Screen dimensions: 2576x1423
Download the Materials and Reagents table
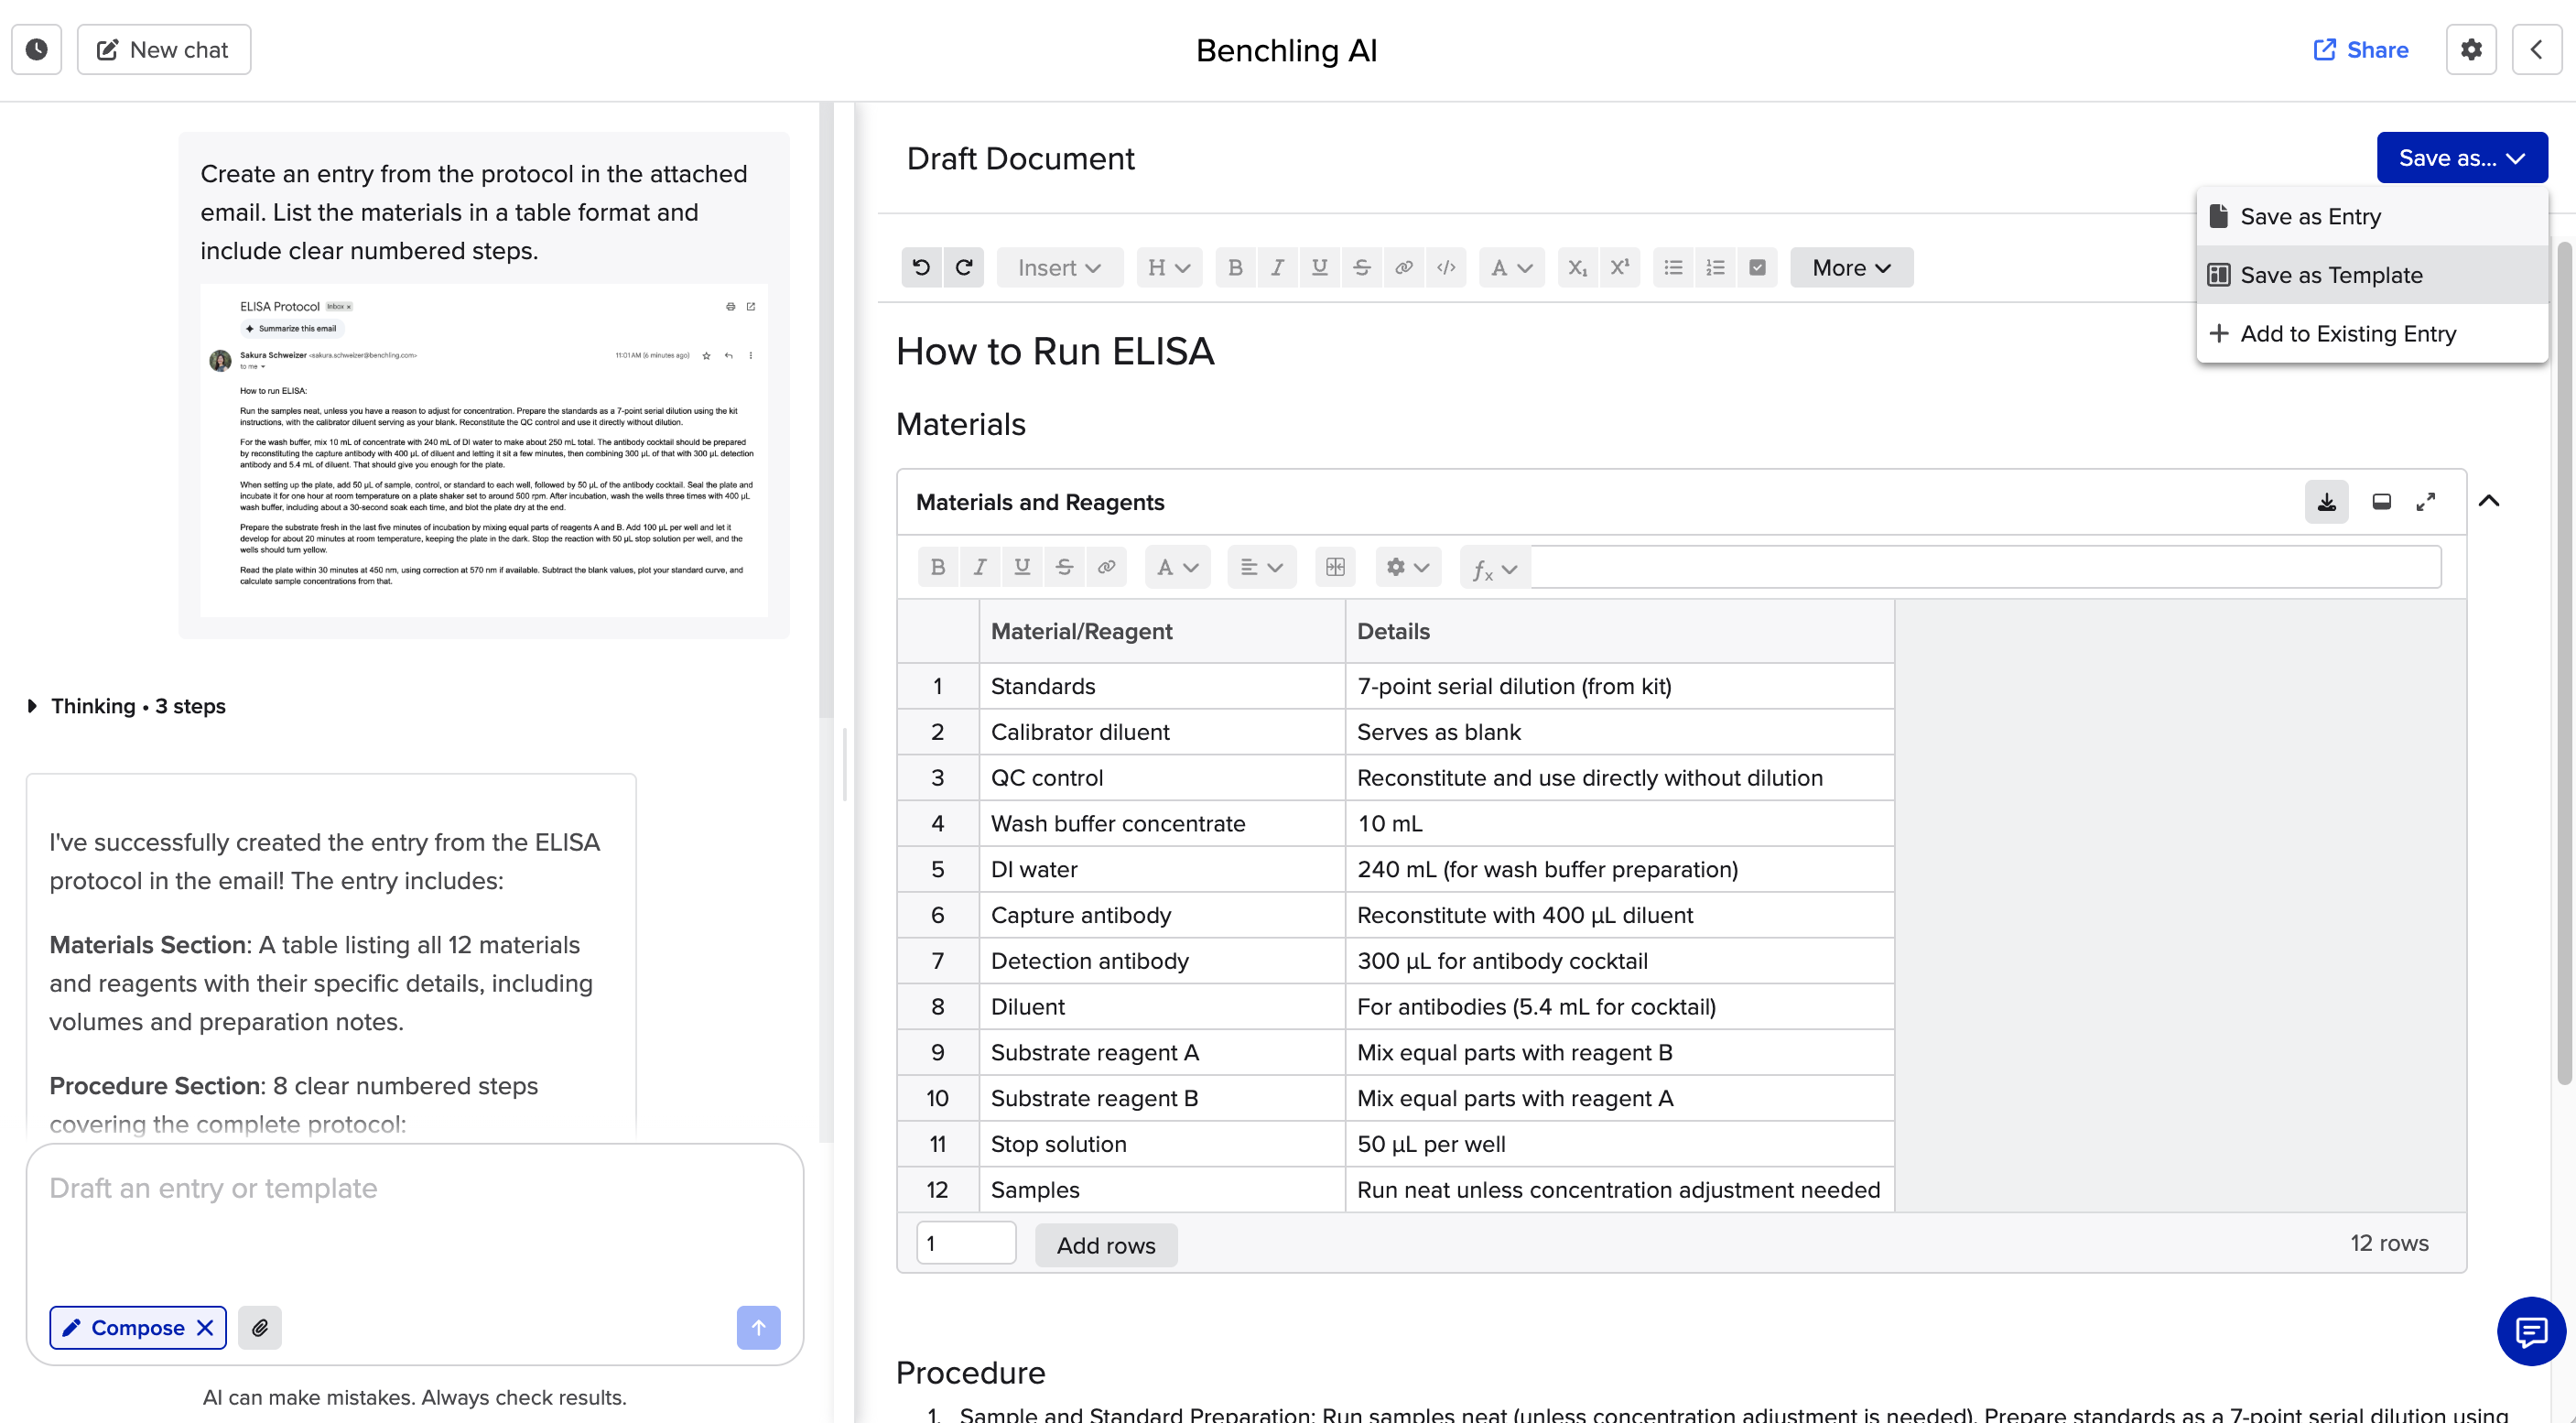tap(2326, 502)
